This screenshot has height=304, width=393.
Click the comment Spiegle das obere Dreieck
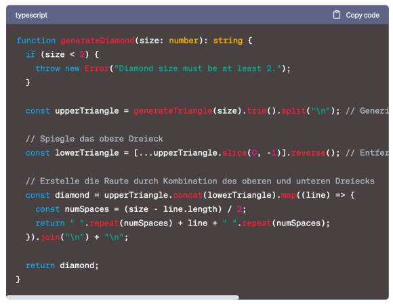click(94, 139)
